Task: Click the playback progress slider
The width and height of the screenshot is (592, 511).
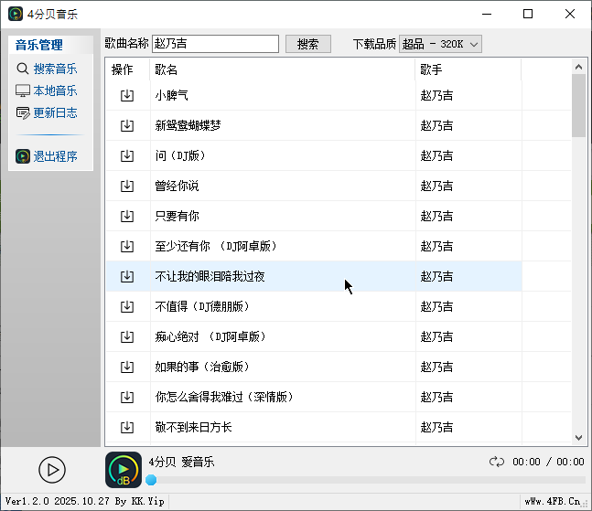Action: point(366,480)
